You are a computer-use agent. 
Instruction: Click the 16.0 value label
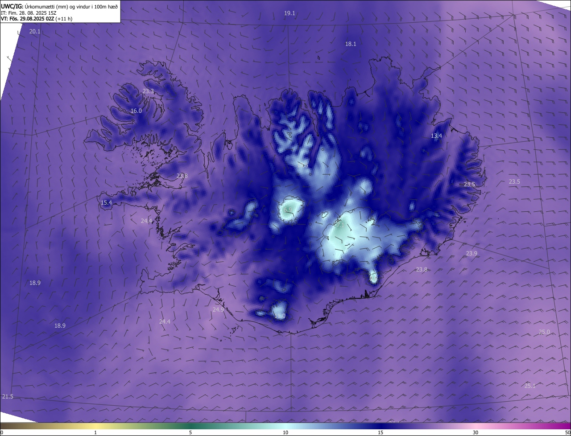136,111
